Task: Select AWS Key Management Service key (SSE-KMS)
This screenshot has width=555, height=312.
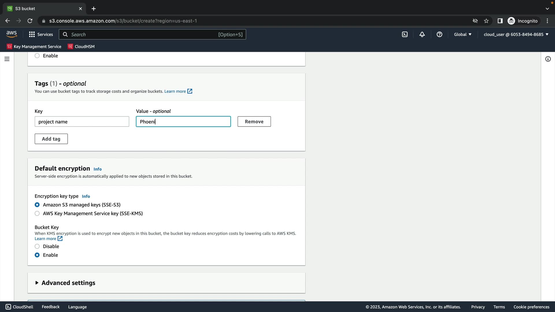Action: tap(37, 213)
